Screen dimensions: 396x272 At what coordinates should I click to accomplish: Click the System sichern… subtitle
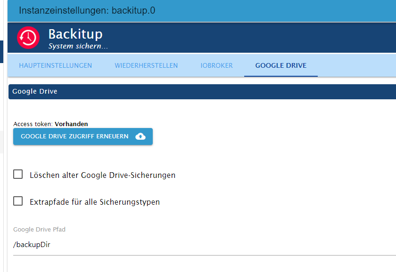click(78, 46)
